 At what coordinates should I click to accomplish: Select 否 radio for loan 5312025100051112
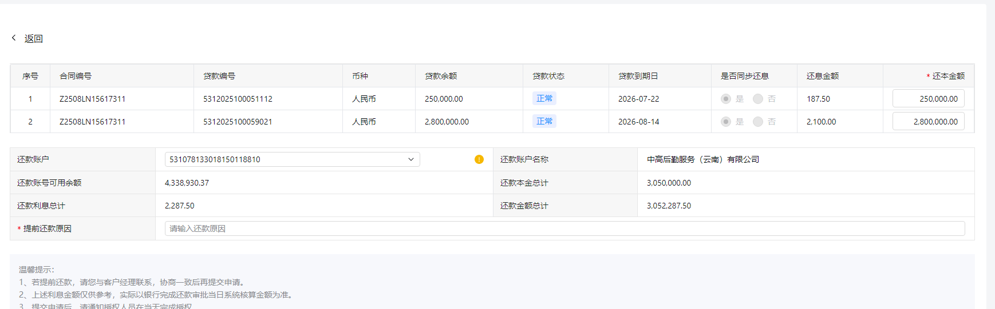point(758,99)
